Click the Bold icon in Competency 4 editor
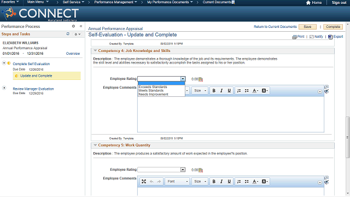The width and height of the screenshot is (350, 197). click(x=214, y=91)
